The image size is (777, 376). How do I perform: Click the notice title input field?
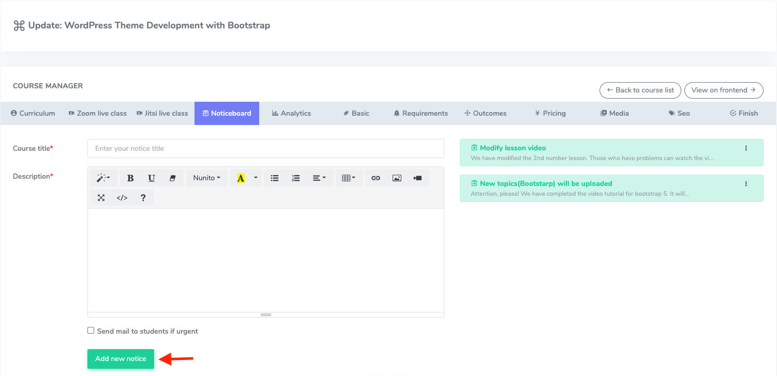(265, 148)
